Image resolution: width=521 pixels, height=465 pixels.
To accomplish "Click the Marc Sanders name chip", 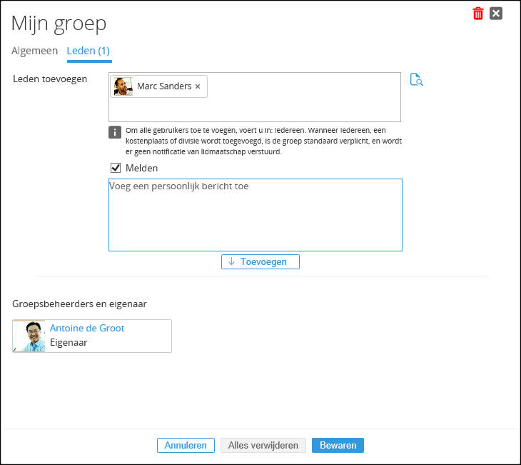I will click(159, 86).
